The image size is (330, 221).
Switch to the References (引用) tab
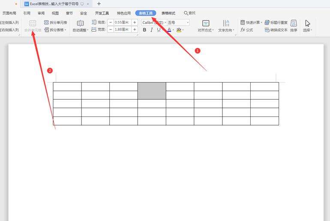pyautogui.click(x=27, y=13)
